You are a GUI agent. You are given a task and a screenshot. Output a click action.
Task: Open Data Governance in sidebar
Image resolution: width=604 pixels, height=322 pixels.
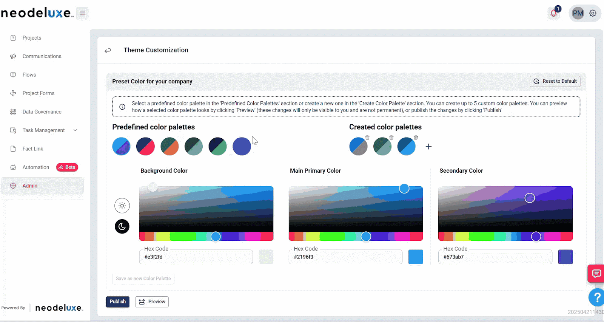point(42,112)
